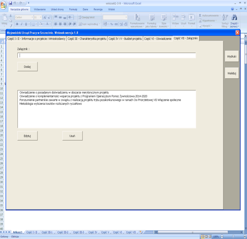Open Wstawianie ribbon tab
Screen dimensions: 247x239
click(40, 9)
